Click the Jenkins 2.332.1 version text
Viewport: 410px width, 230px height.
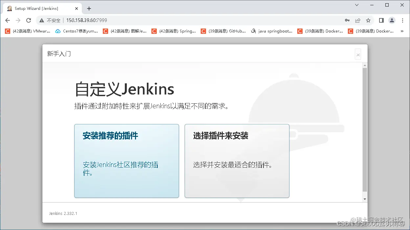(x=63, y=213)
